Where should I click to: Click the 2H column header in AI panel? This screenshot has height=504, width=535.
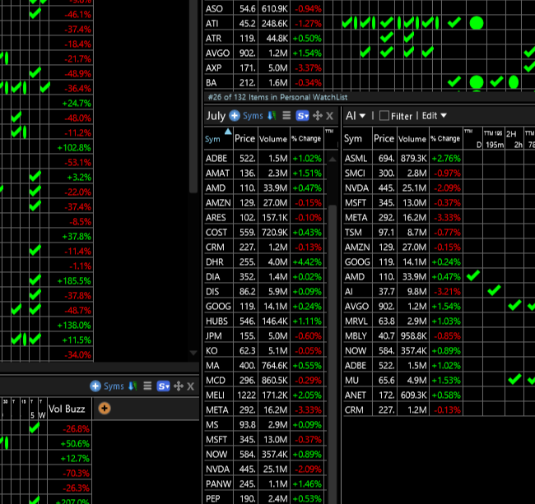(x=514, y=138)
